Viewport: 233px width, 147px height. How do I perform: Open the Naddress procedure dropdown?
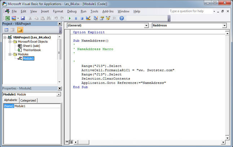tap(224, 26)
